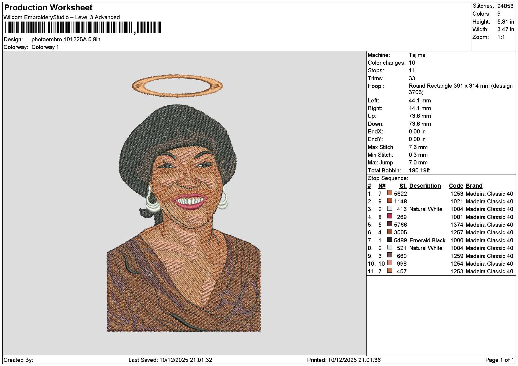Click the orange swatch in stop 11
The width and height of the screenshot is (518, 366).
coord(390,271)
